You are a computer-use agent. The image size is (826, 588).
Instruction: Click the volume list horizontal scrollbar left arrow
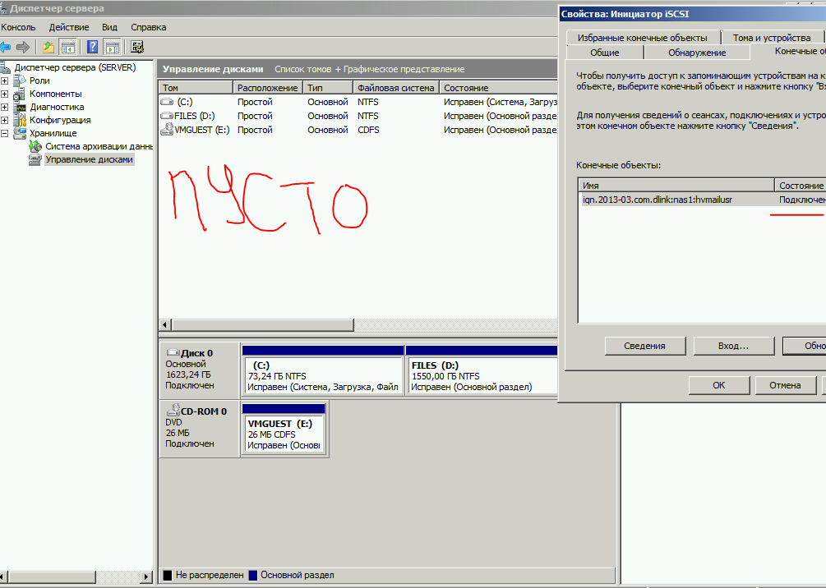click(165, 324)
